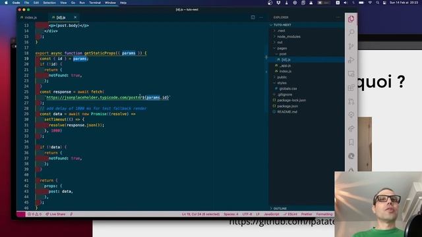Open the Spotlight search icon in the menu bar

click(x=377, y=3)
